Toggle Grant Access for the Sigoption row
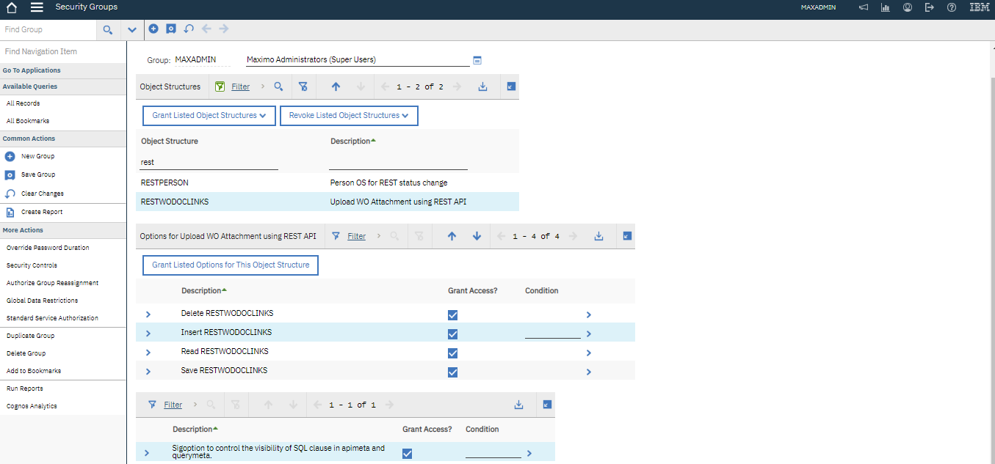The width and height of the screenshot is (995, 464). tap(407, 452)
